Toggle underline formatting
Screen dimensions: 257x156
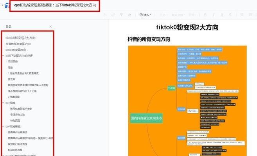[x=222, y=15]
